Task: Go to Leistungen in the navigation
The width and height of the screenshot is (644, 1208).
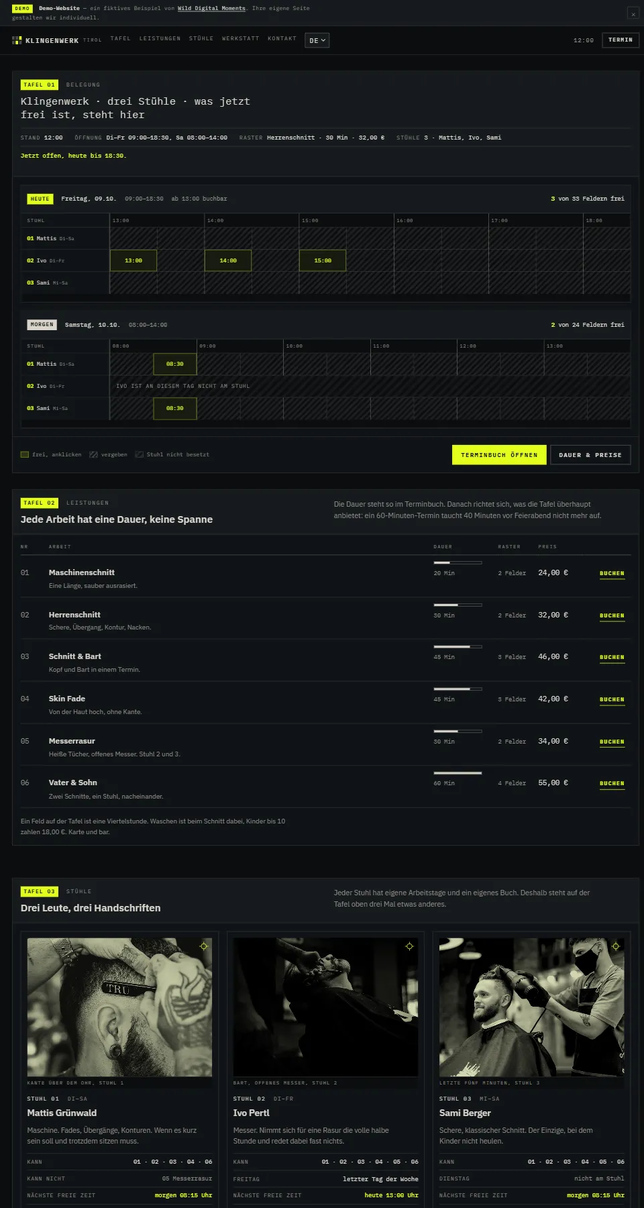Action: 160,39
